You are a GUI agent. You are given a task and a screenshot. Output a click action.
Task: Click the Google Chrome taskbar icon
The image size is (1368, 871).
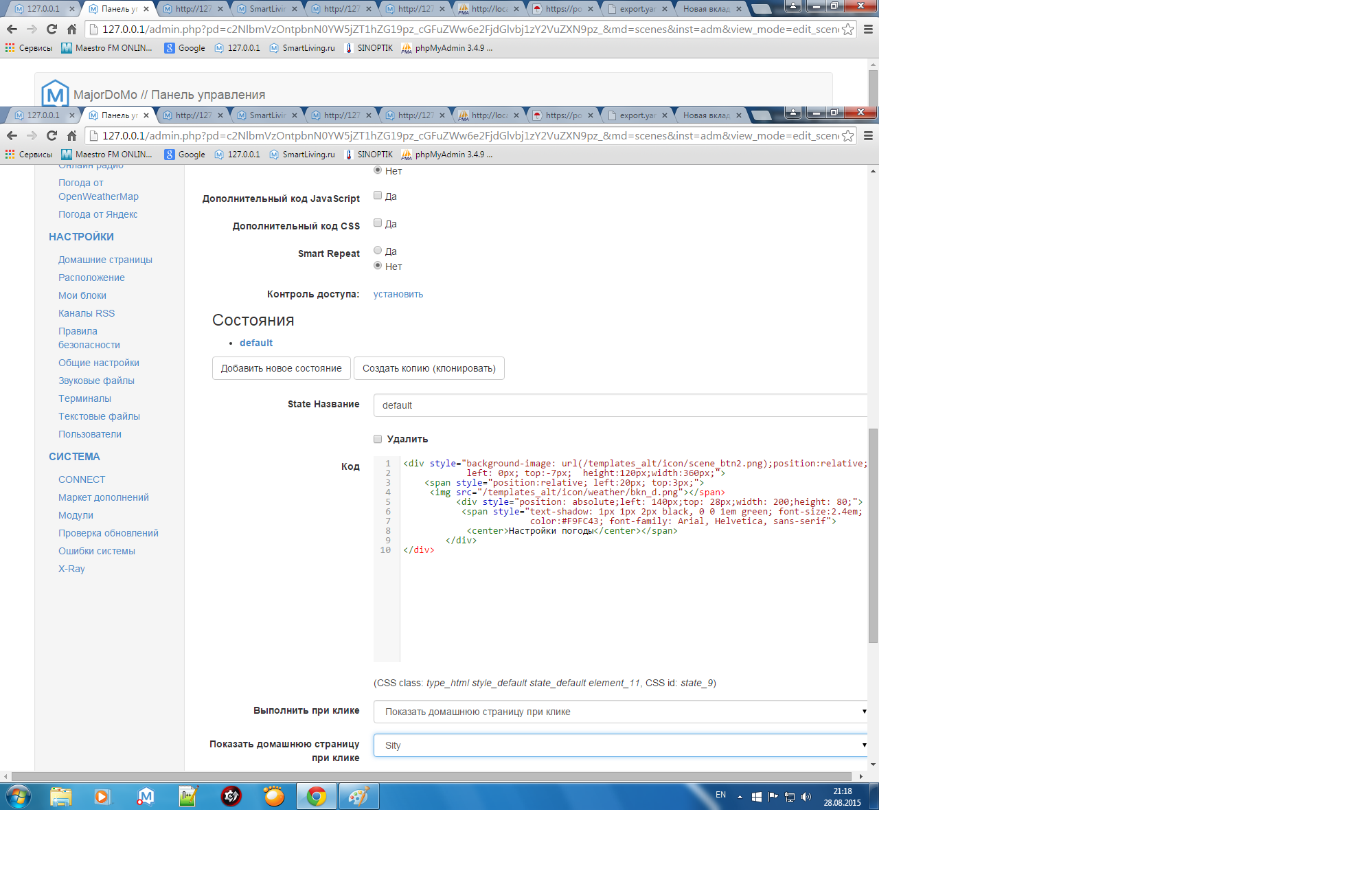tap(317, 797)
